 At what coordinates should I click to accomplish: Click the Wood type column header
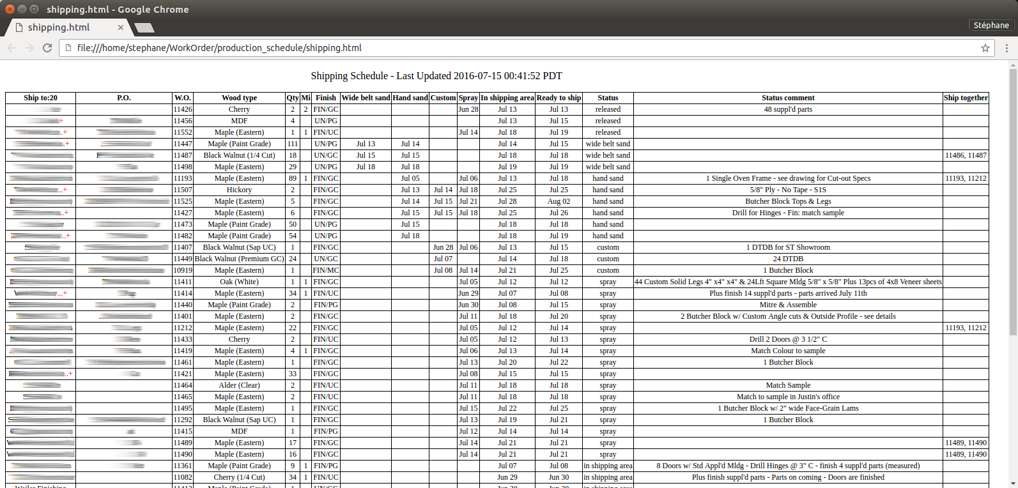pyautogui.click(x=239, y=98)
